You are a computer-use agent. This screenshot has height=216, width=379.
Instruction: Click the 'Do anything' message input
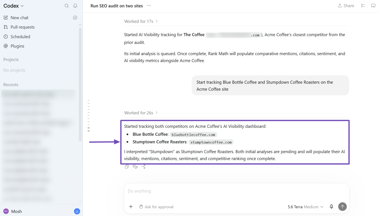236,191
